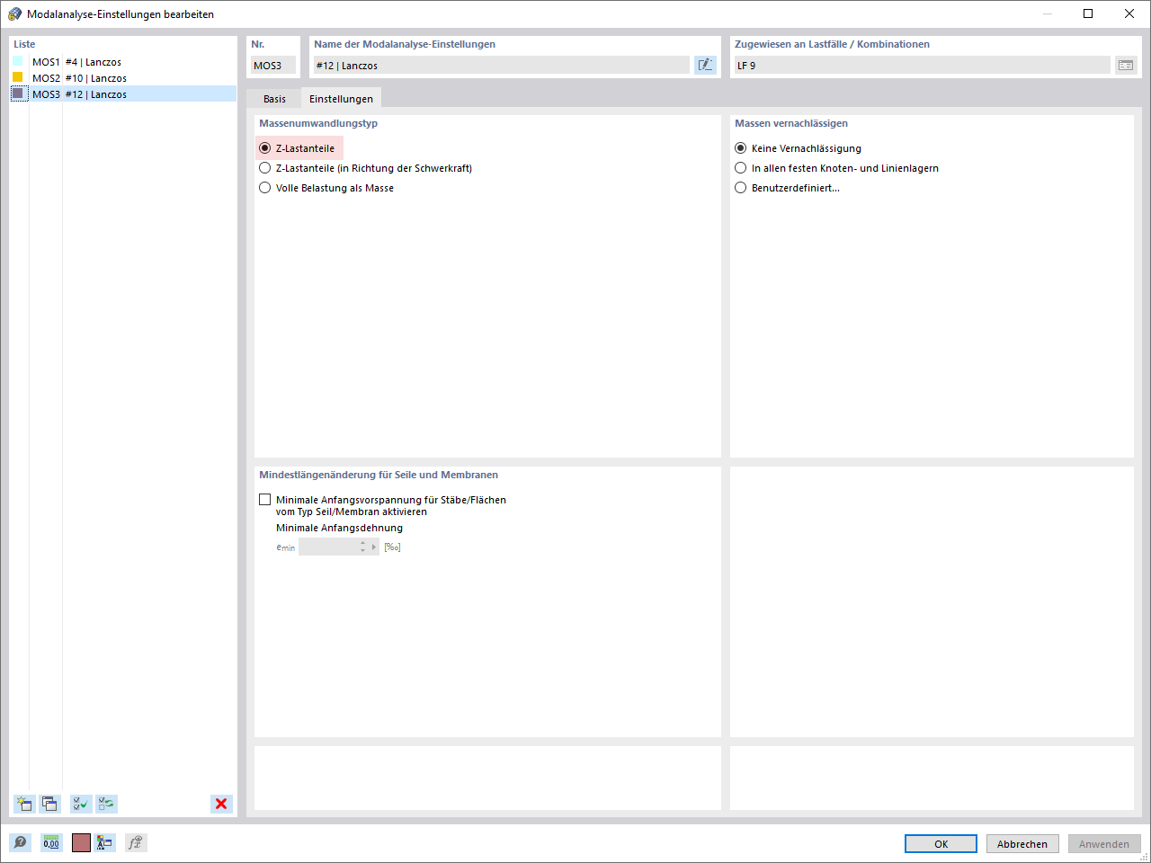Screen dimensions: 1151x863
Task: Switch to the Basis tab
Action: (x=274, y=99)
